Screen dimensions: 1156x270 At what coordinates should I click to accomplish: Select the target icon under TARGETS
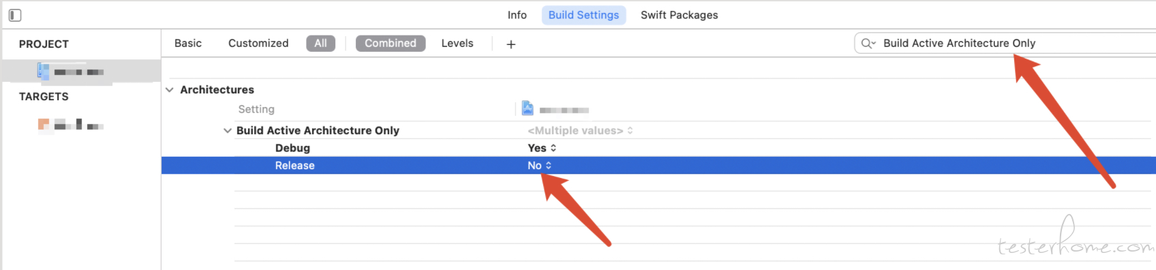click(44, 124)
